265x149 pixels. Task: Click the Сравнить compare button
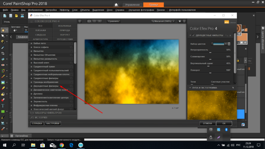(x=114, y=21)
